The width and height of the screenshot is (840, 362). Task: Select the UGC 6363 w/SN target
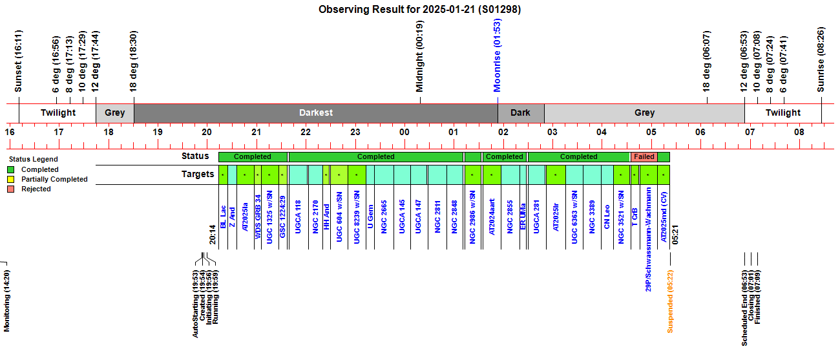pos(574,217)
